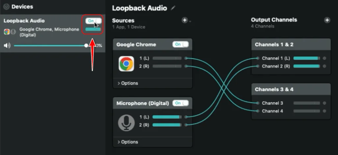Click the Channel 3 right-side dot
Screen dimensions: 338x155
[325, 103]
